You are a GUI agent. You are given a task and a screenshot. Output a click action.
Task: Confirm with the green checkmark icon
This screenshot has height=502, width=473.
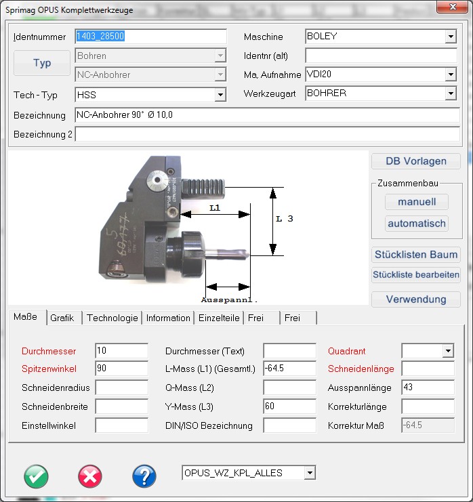pos(36,476)
